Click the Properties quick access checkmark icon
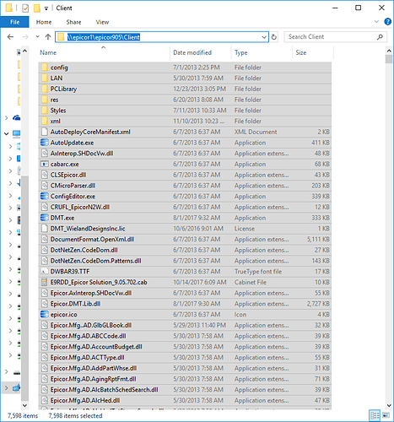The width and height of the screenshot is (394, 422). (25, 8)
